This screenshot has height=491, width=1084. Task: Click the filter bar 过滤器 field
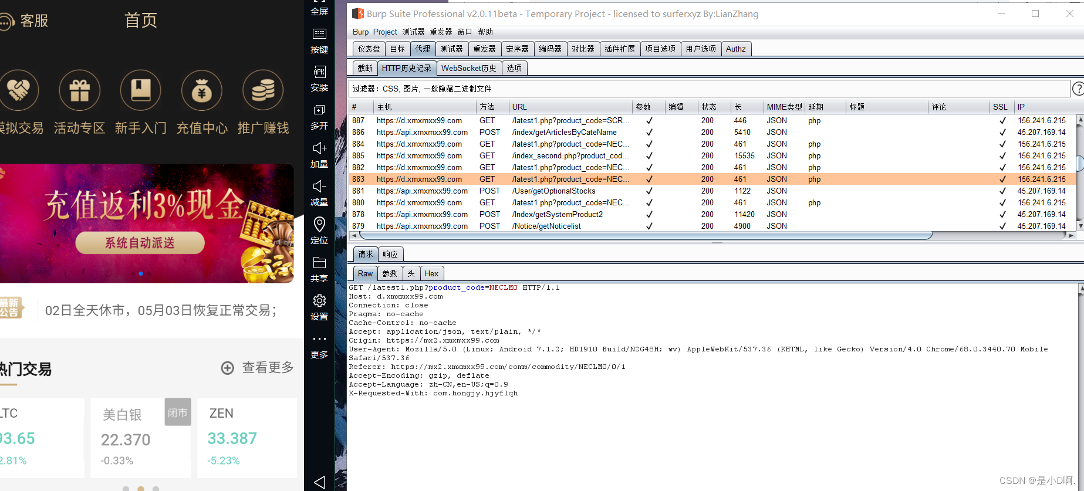709,89
